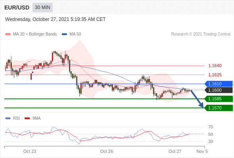Toggle the MA 50 legend entry
The height and width of the screenshot is (158, 234).
[71, 34]
